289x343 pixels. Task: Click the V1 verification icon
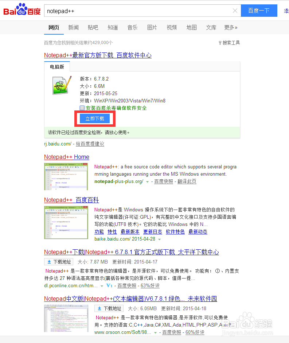[109, 285]
